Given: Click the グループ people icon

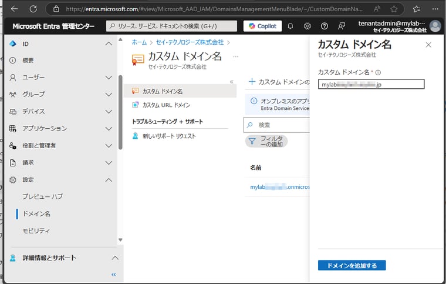Looking at the screenshot, I should coord(13,94).
